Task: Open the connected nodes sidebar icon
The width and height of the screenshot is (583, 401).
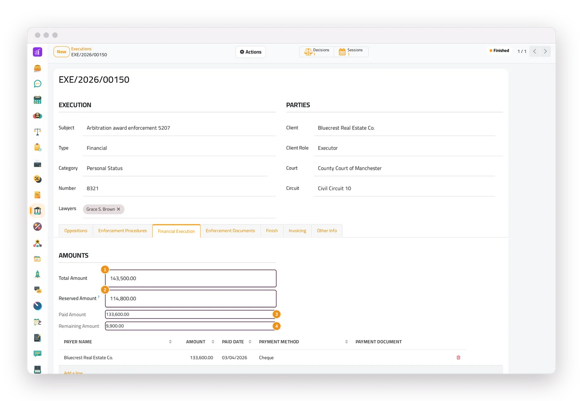Action: tap(37, 243)
